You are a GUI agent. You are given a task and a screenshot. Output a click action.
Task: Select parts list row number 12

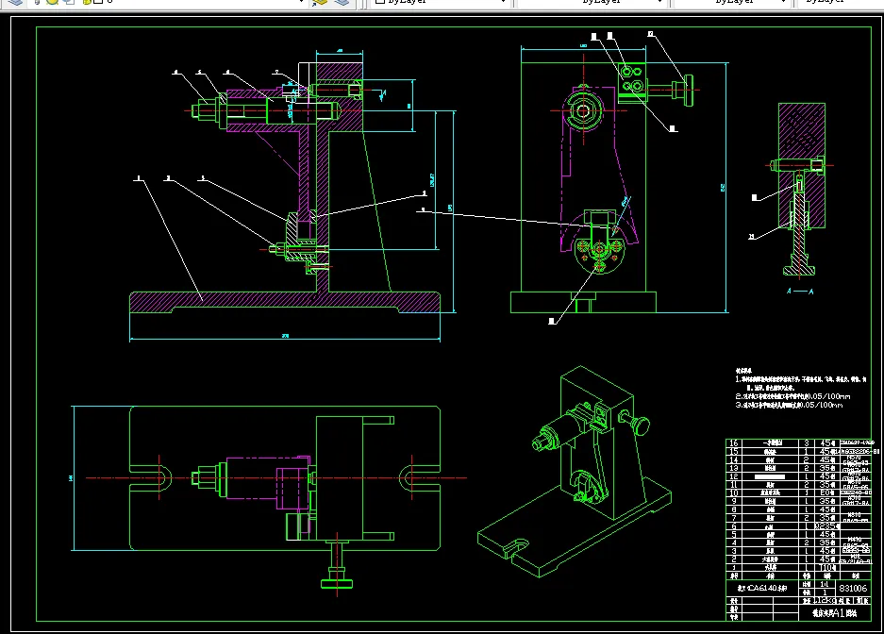point(733,476)
